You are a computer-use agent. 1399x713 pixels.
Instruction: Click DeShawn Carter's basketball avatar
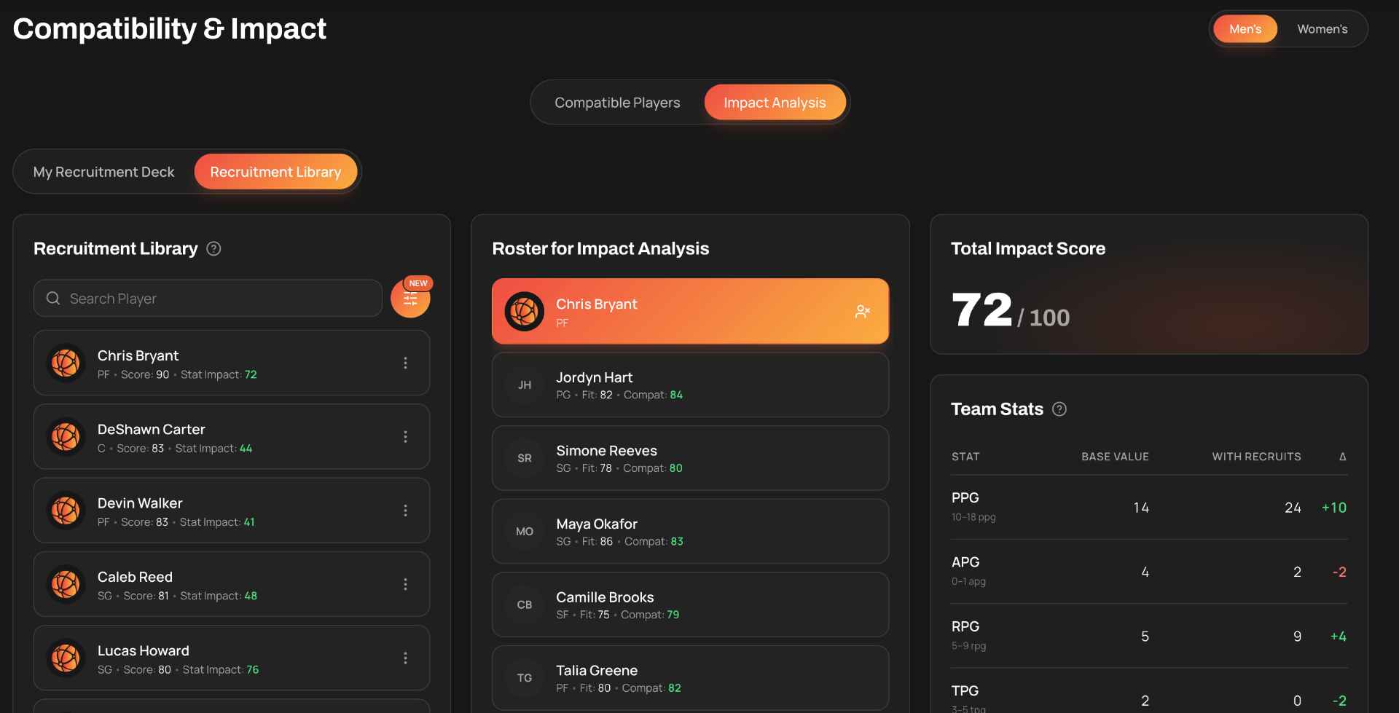tap(66, 437)
